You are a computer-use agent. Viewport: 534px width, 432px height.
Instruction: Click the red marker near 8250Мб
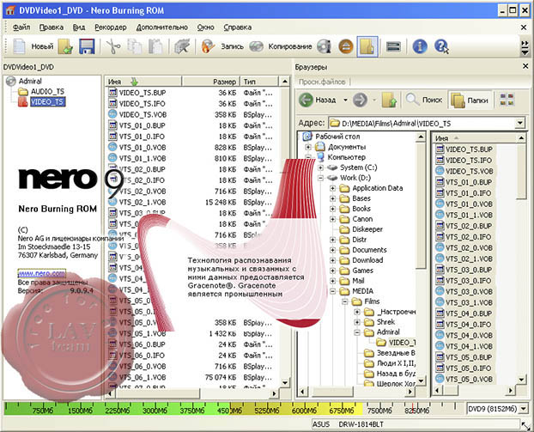pos(413,407)
